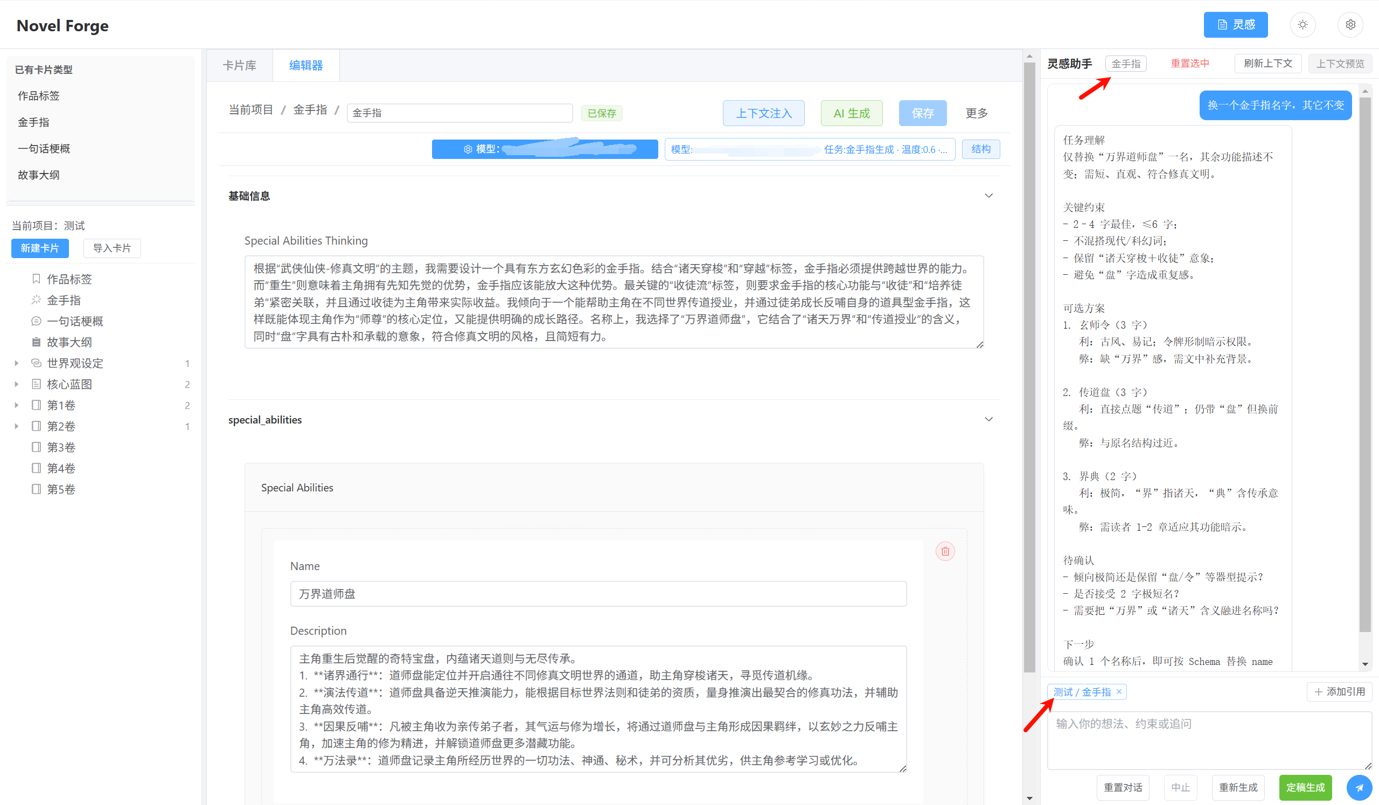Viewport: 1379px width, 805px height.
Task: Click user message 换一个金手指名字 bubble
Action: tap(1276, 105)
